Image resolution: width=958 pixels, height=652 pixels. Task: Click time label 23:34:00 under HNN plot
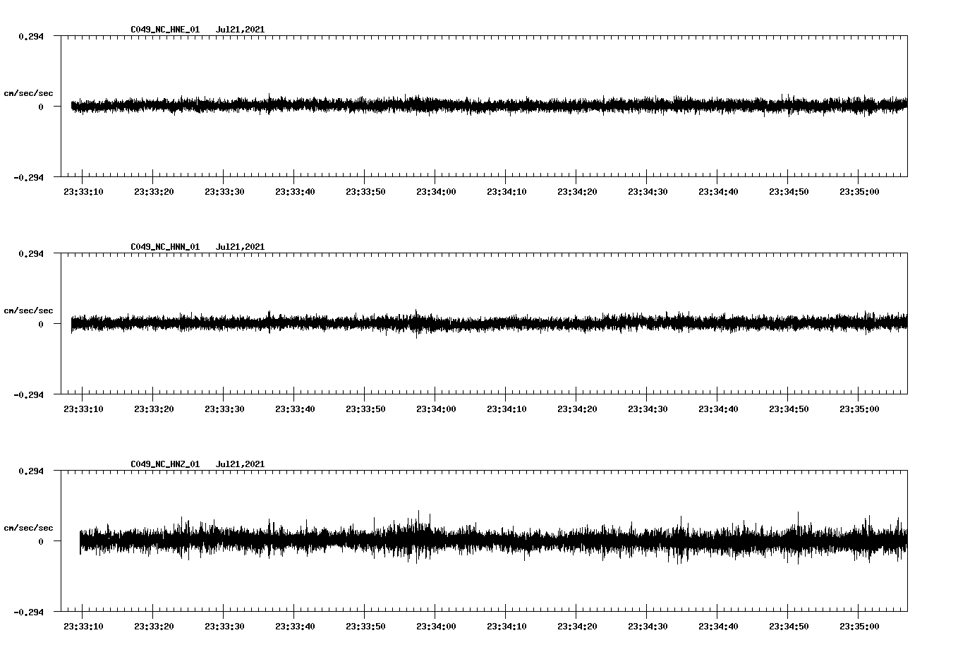436,409
